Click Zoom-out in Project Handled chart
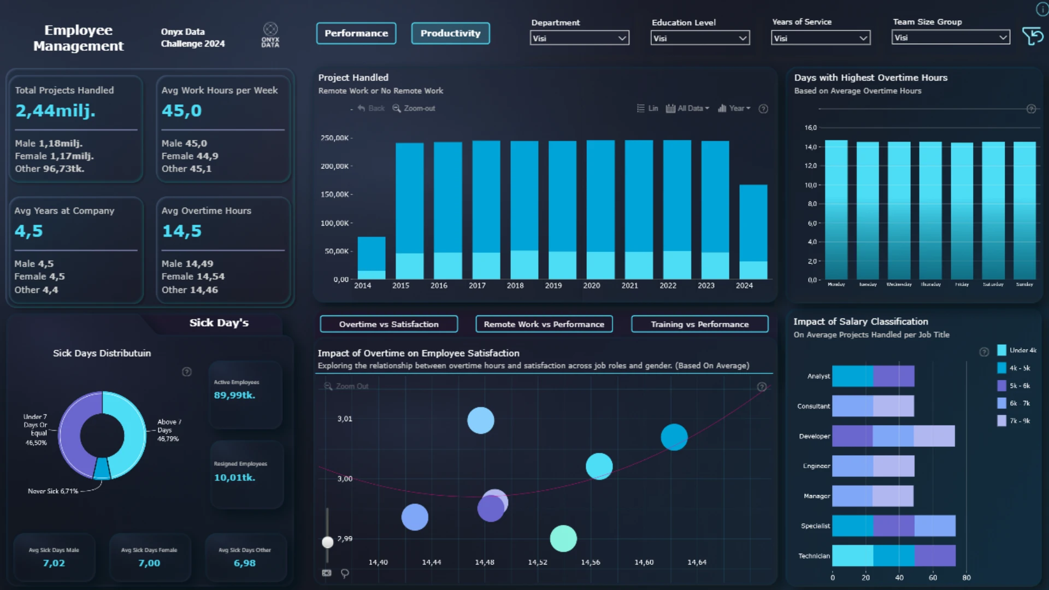Screen dimensions: 1049x590 (414, 108)
